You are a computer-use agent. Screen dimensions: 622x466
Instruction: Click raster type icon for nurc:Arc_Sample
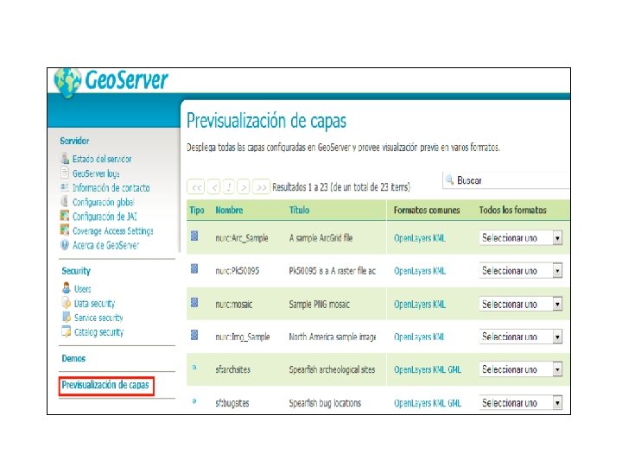194,236
